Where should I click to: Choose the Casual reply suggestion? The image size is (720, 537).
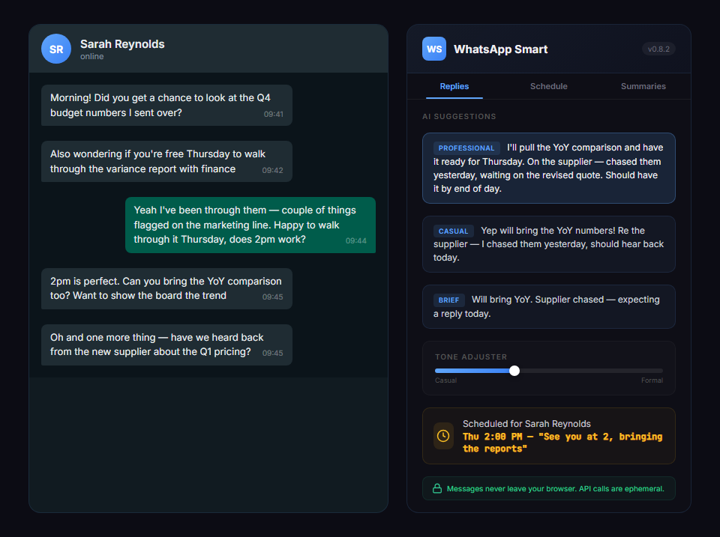point(548,244)
